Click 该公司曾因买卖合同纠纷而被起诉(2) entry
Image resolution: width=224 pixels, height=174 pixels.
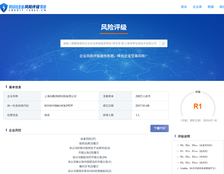coord(90,171)
